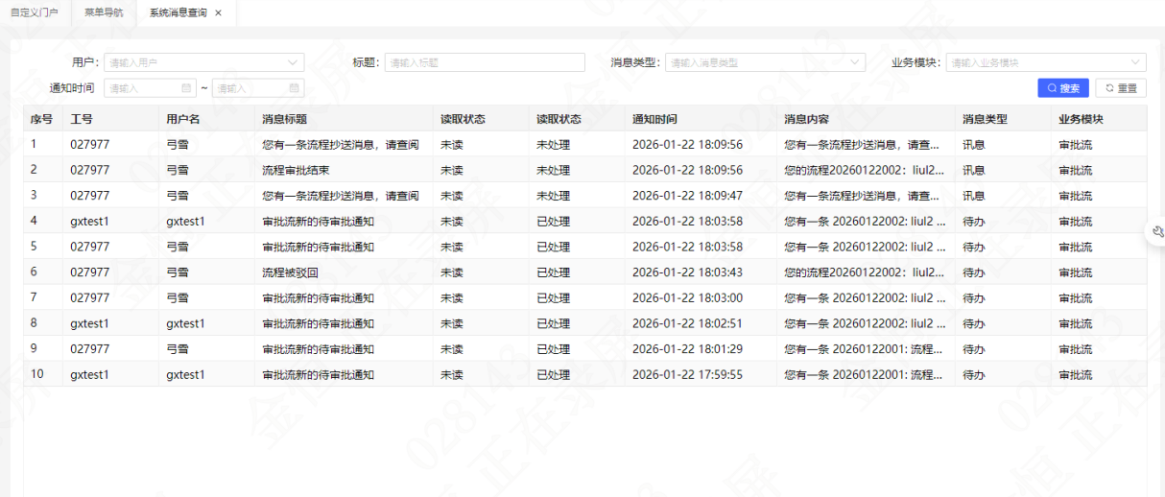Open calendar icon of end date field
This screenshot has height=497, width=1165.
294,88
